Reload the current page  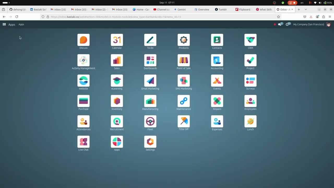click(17, 17)
